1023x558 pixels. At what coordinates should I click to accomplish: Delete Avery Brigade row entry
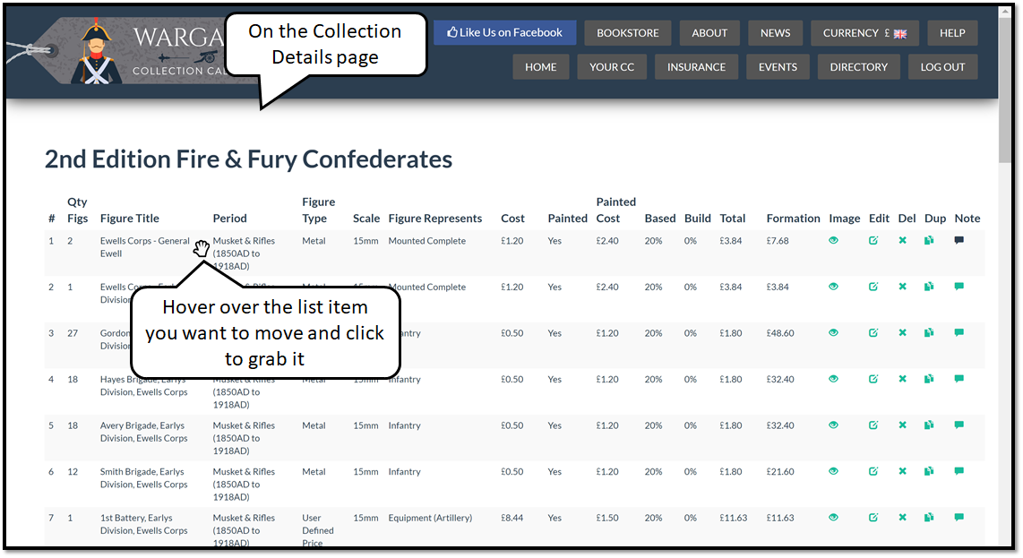click(902, 425)
